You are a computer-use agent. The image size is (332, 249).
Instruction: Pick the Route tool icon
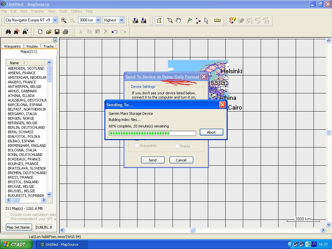tap(198, 20)
